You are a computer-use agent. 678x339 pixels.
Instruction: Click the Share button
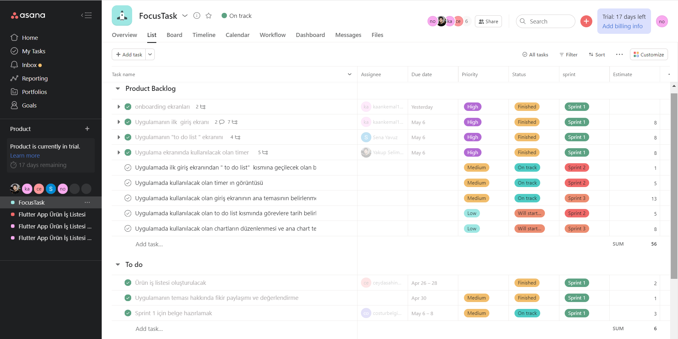pos(488,21)
